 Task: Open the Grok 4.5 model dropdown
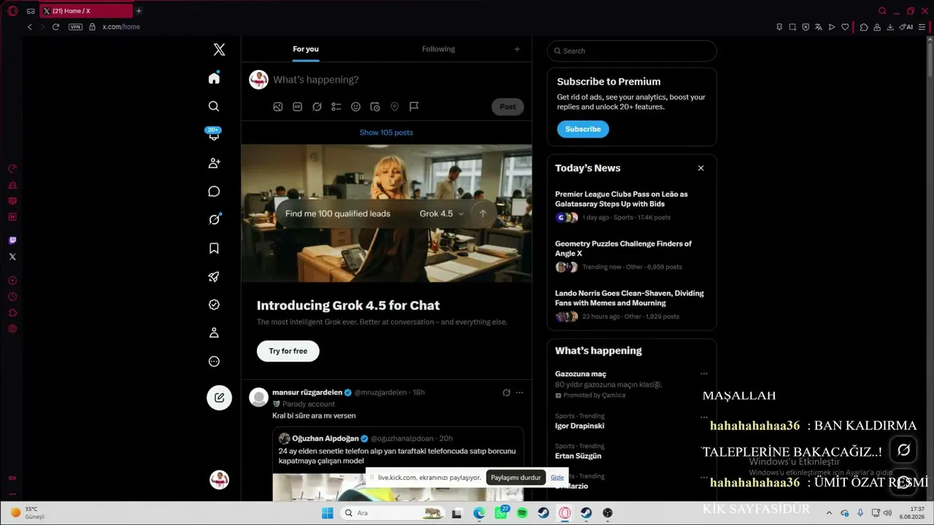point(441,214)
